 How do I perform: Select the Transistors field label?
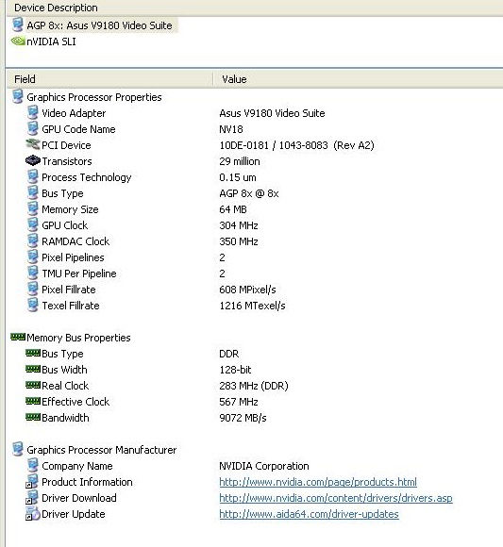pos(67,161)
